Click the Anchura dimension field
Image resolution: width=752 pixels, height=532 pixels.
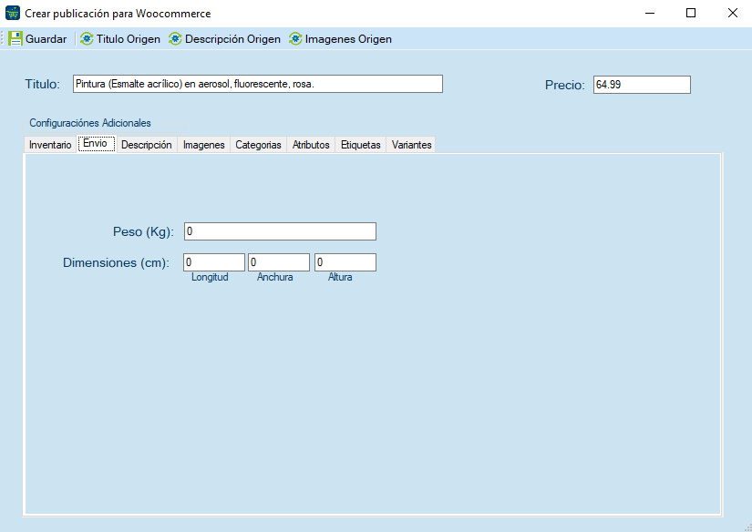click(x=279, y=262)
